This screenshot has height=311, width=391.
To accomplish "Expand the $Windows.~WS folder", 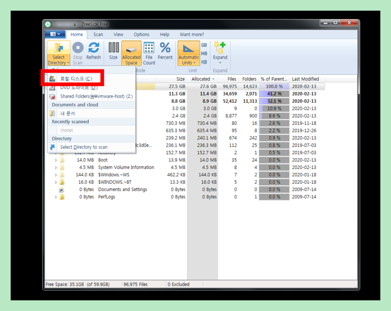I will click(x=56, y=175).
